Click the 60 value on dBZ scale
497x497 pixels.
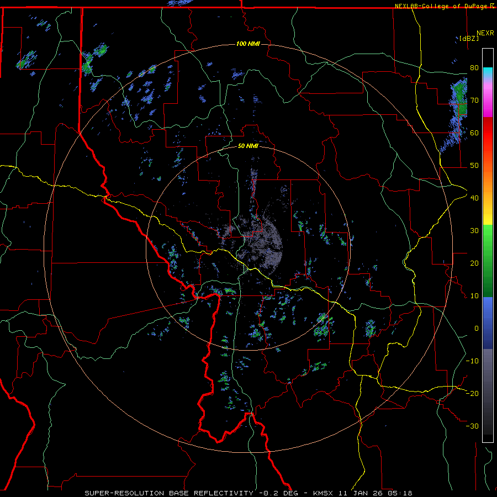474,133
